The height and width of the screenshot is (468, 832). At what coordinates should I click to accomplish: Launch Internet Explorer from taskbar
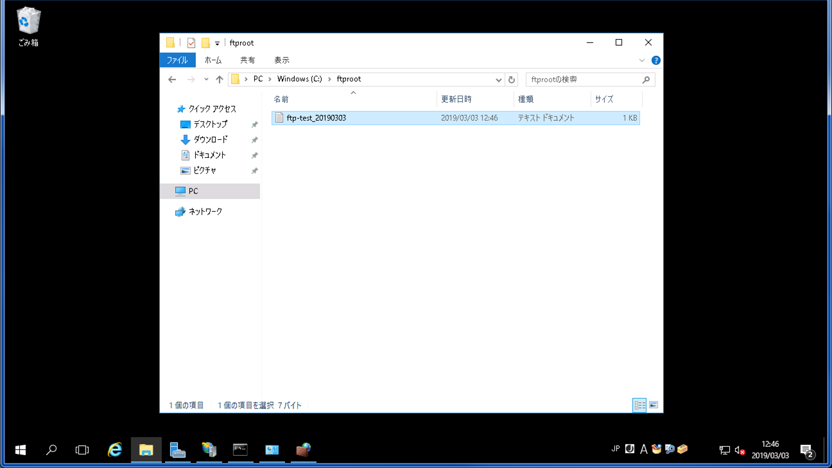pyautogui.click(x=115, y=450)
